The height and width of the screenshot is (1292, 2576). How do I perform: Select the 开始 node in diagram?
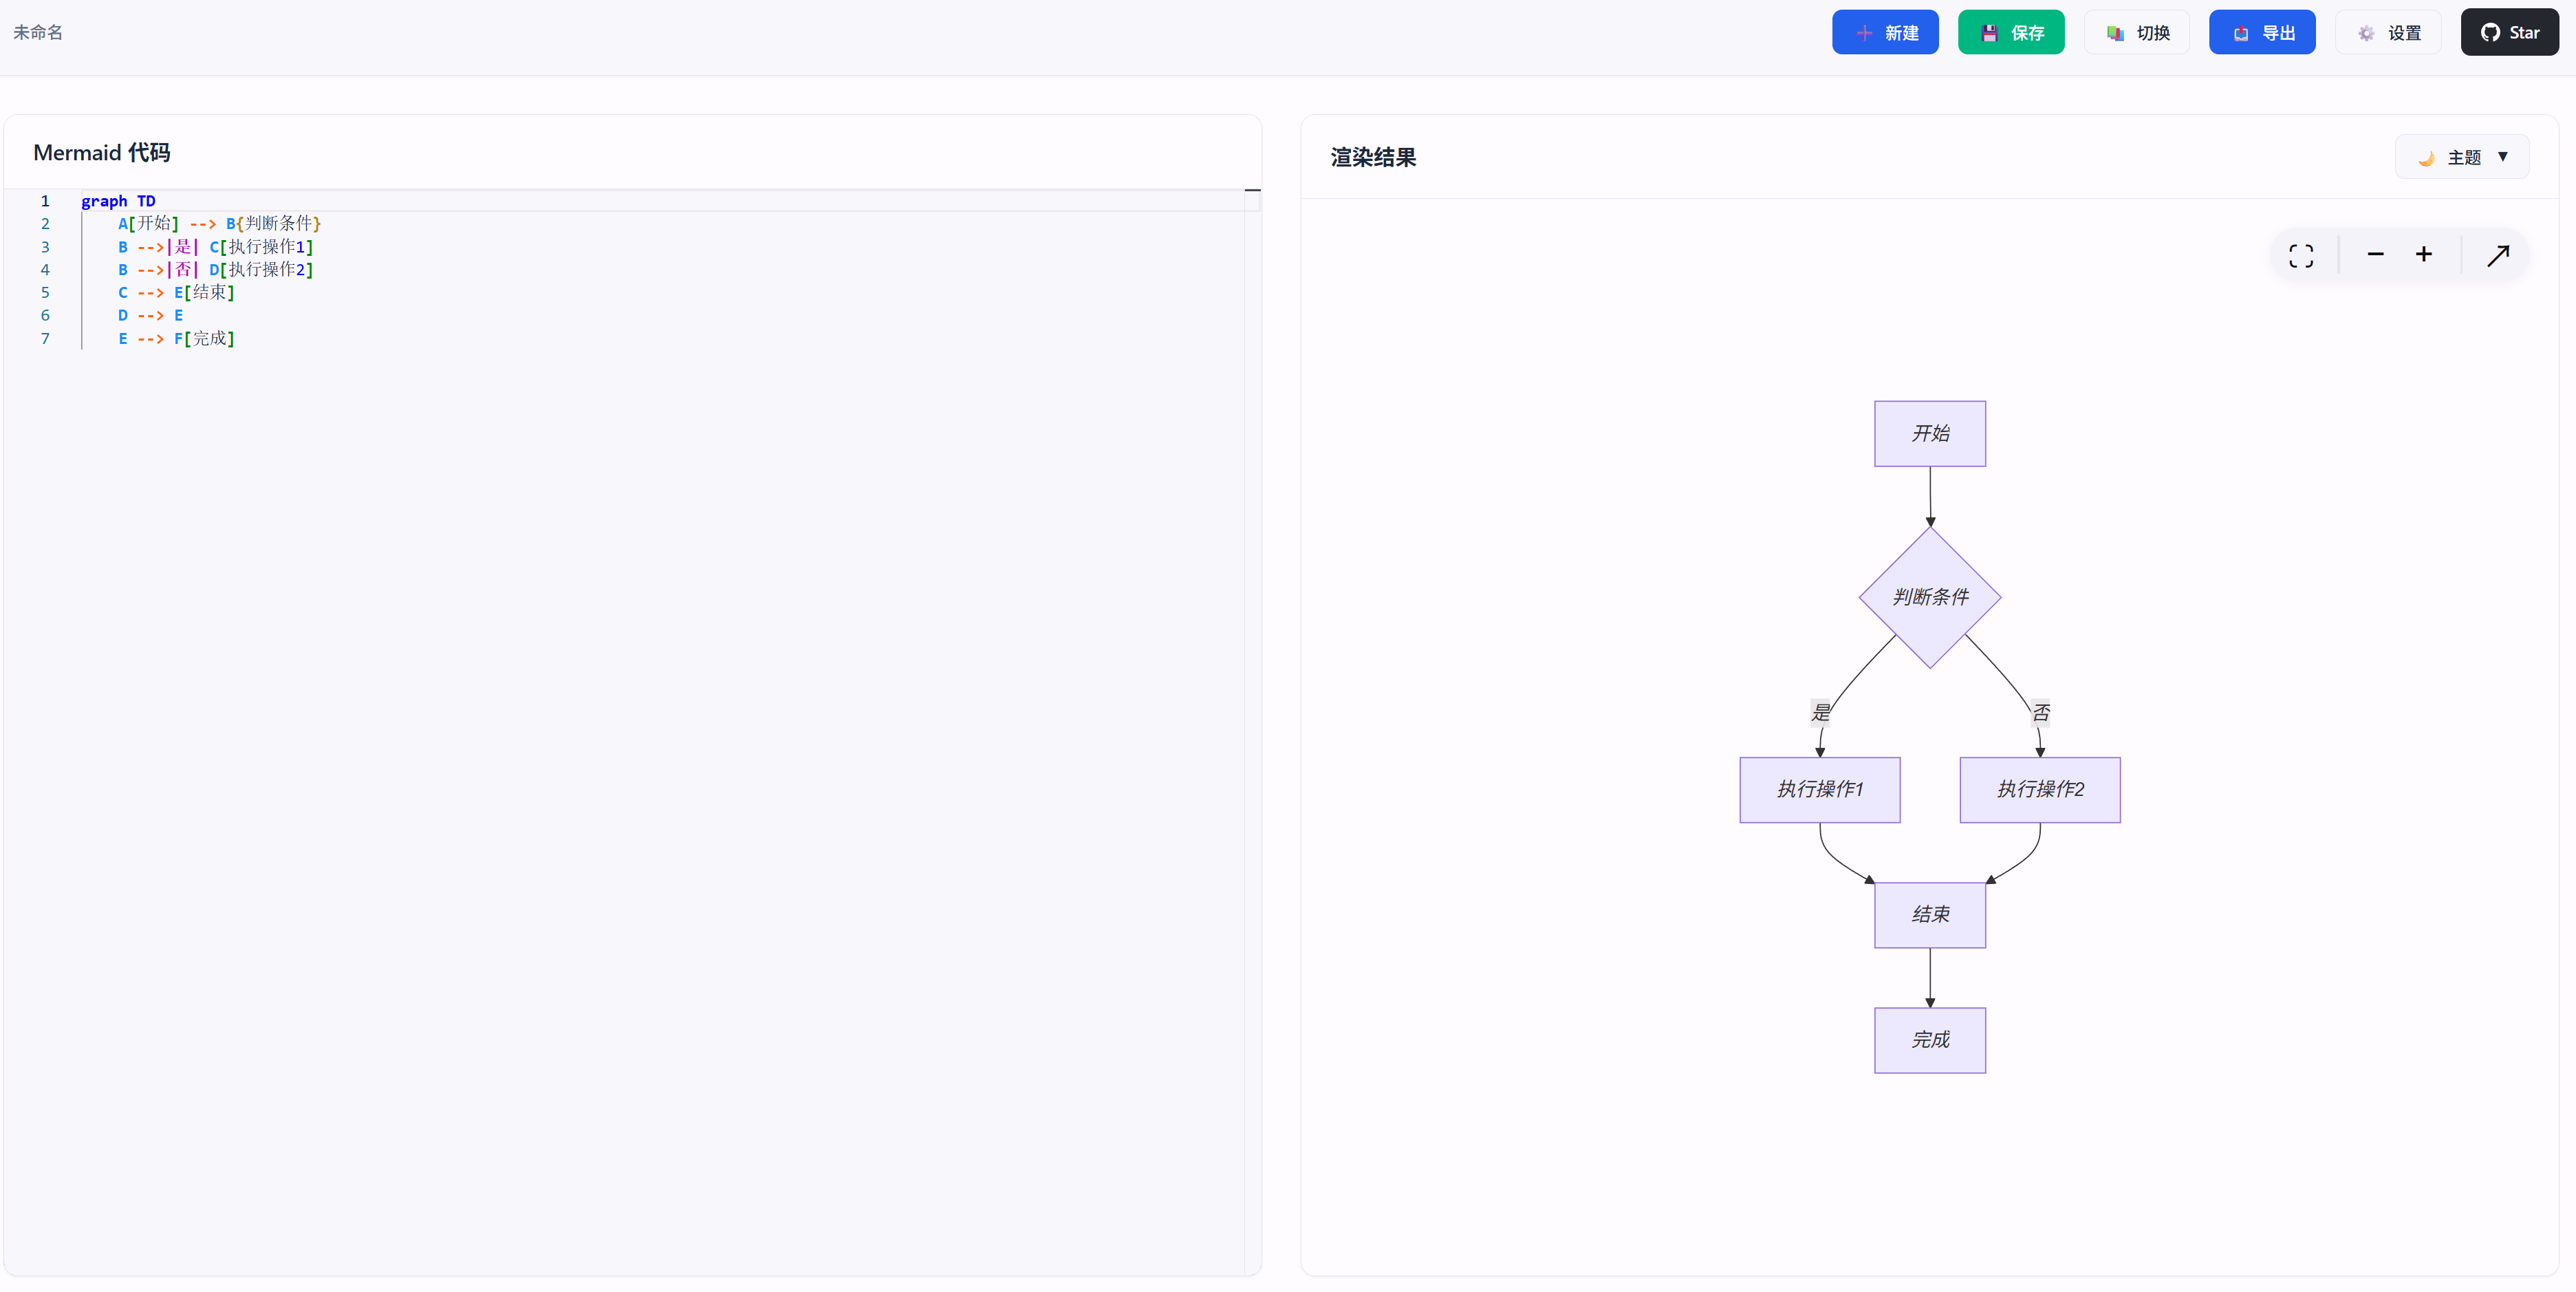1929,434
